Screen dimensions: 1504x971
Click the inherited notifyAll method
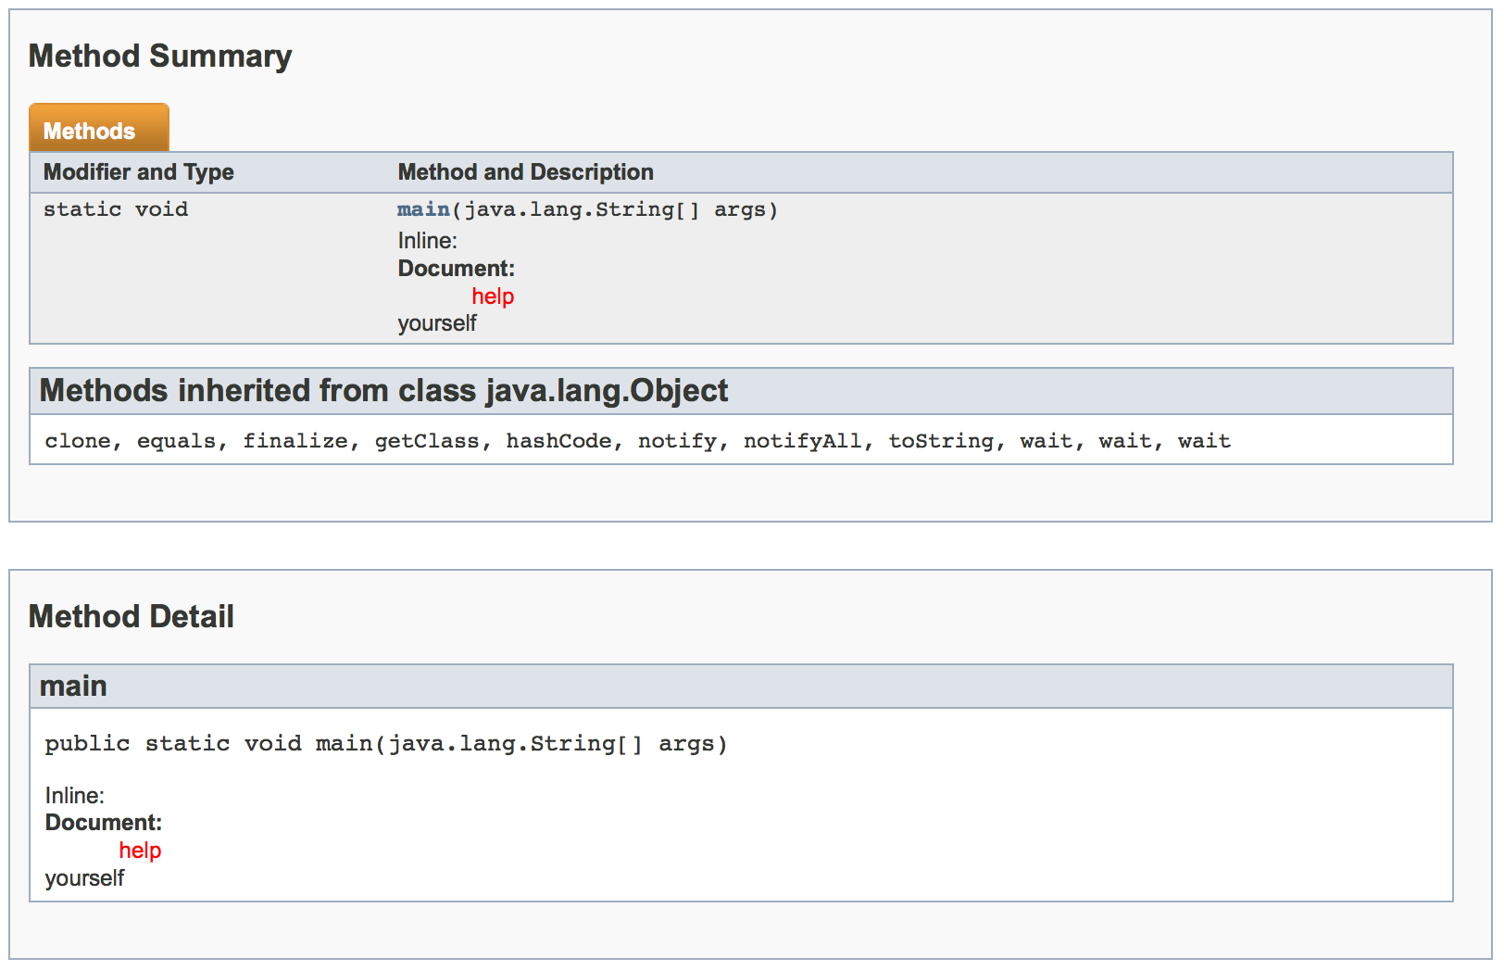(802, 441)
